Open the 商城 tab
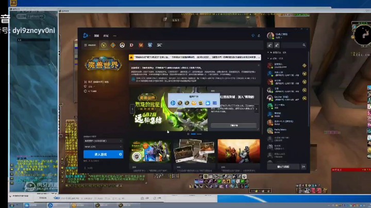 point(106,36)
